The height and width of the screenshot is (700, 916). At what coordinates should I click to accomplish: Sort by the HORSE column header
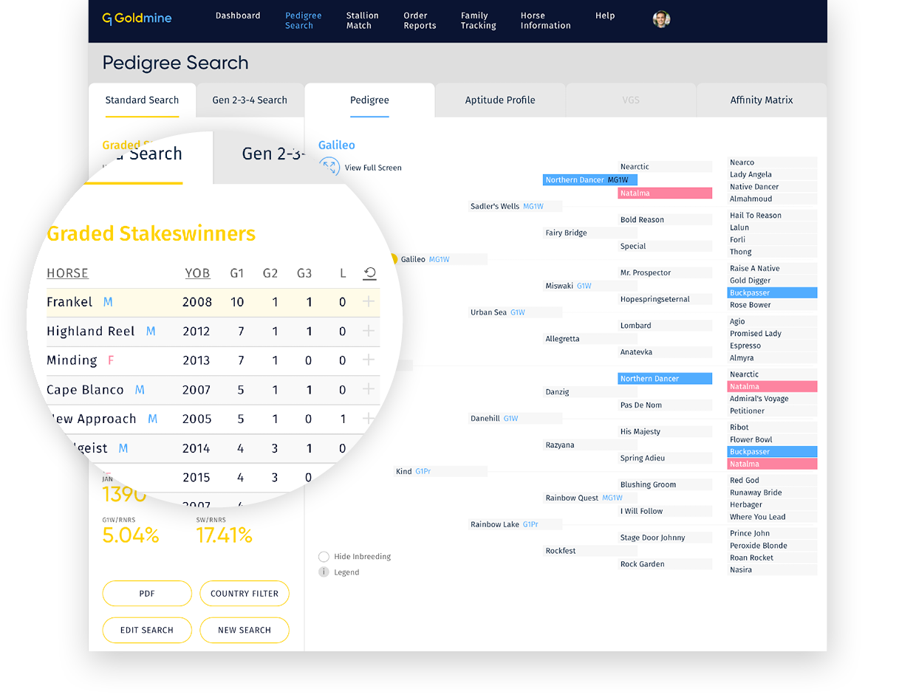[67, 273]
